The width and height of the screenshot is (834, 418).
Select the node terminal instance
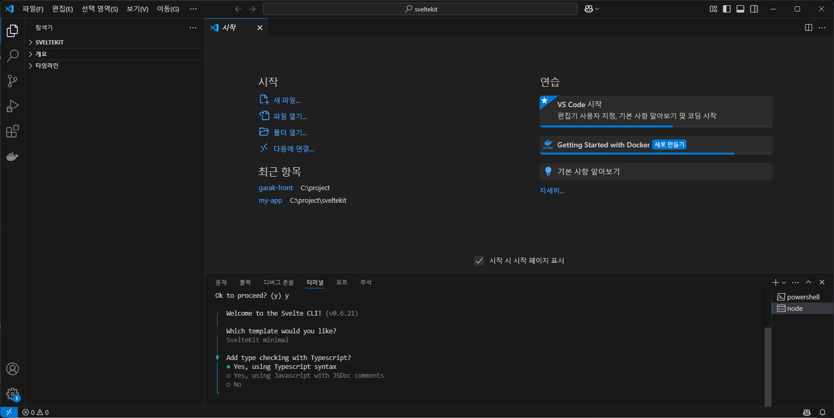click(x=803, y=308)
